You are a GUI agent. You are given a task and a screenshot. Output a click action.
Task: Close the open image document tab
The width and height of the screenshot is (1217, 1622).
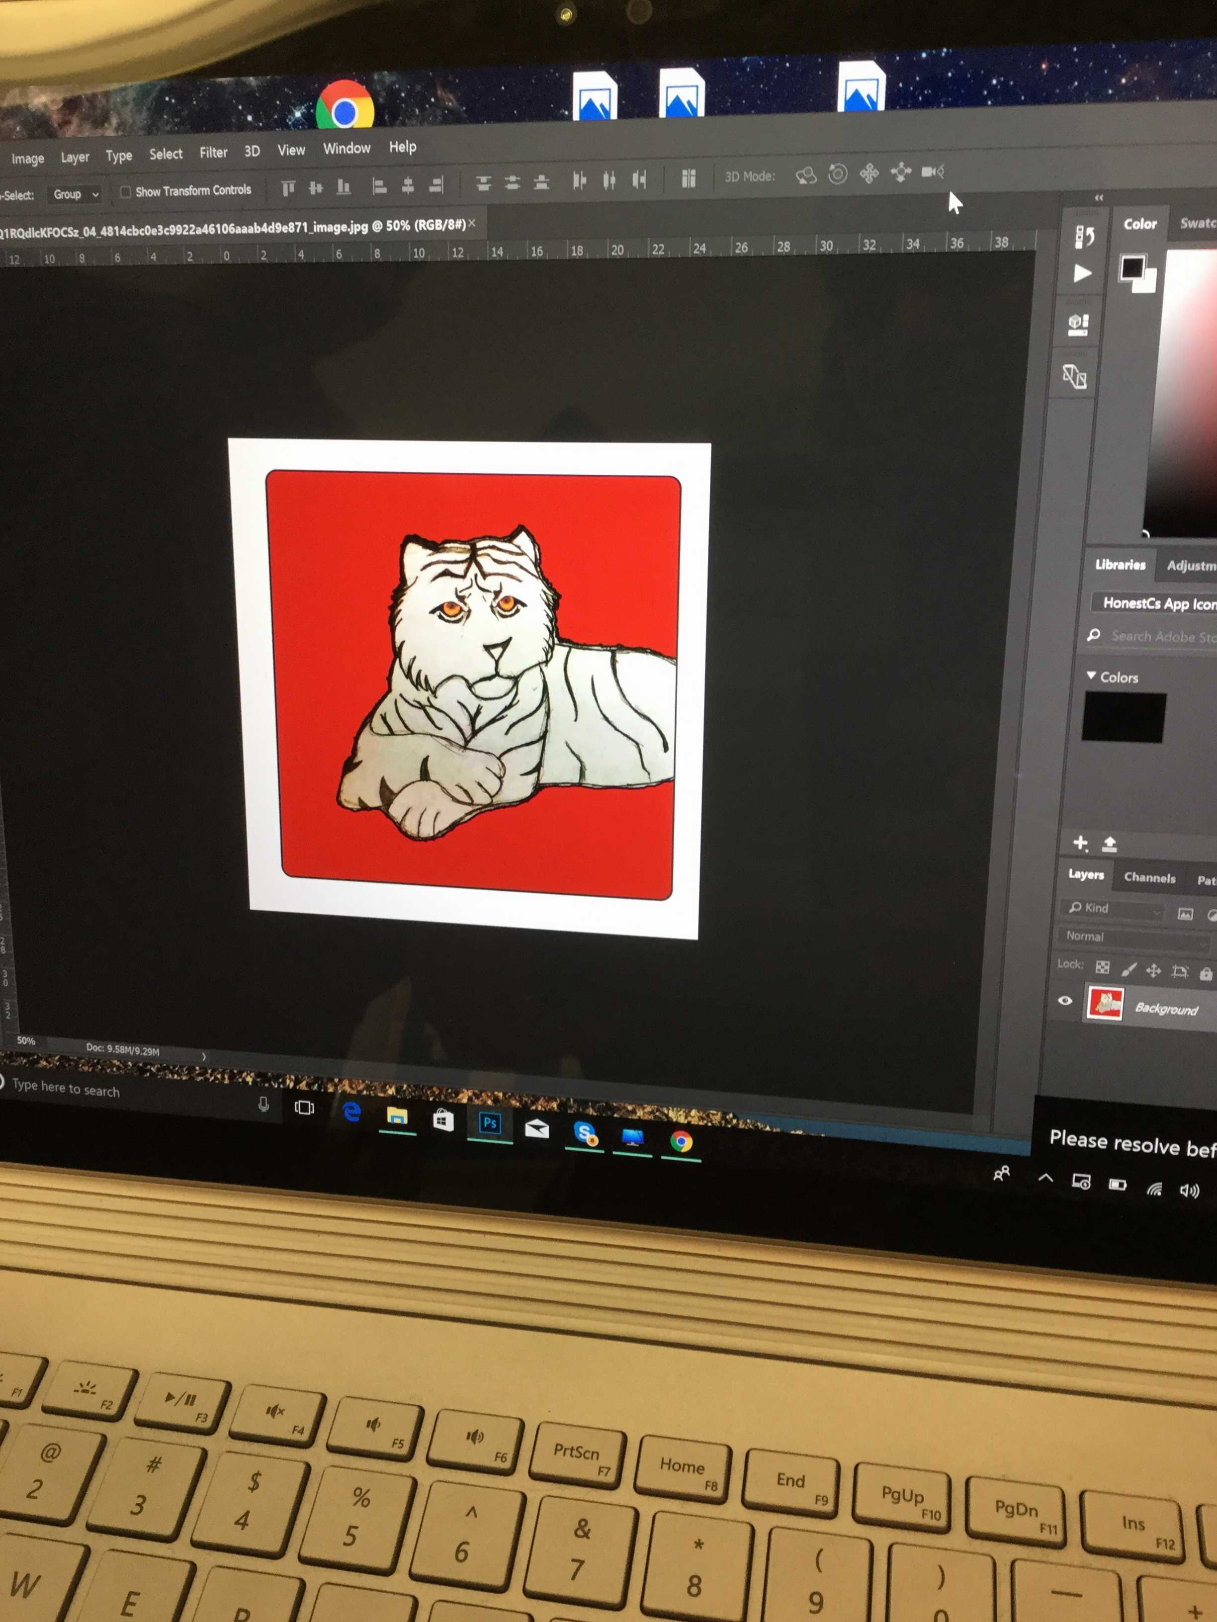[472, 223]
